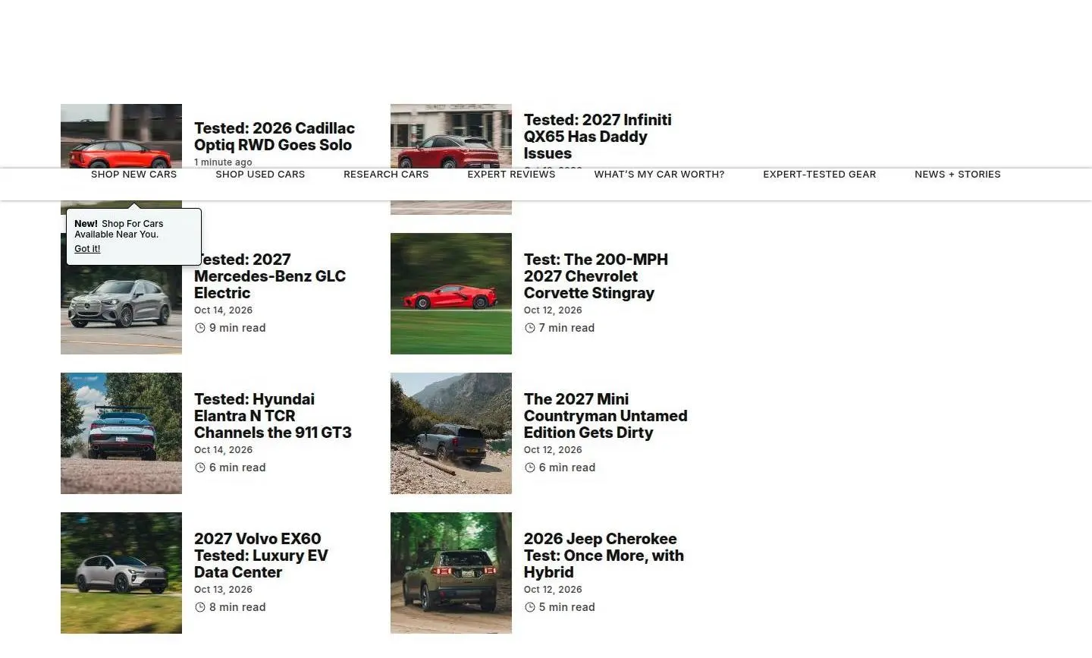Click the '1 minute ago' timestamp
This screenshot has height=658, width=1092.
pyautogui.click(x=223, y=162)
